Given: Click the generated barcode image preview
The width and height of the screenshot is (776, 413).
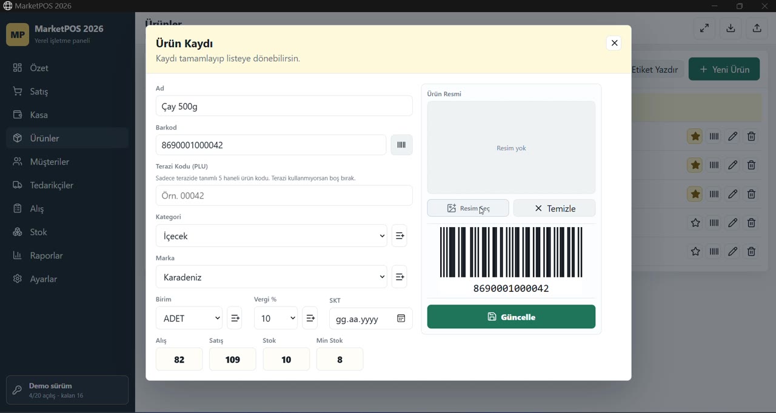Looking at the screenshot, I should (511, 260).
